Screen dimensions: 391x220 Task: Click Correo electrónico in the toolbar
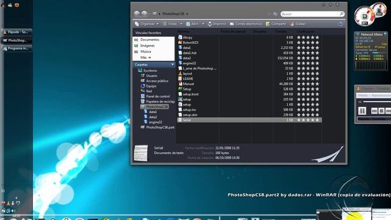tap(246, 24)
